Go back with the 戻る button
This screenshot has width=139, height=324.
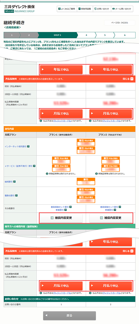click(x=69, y=316)
